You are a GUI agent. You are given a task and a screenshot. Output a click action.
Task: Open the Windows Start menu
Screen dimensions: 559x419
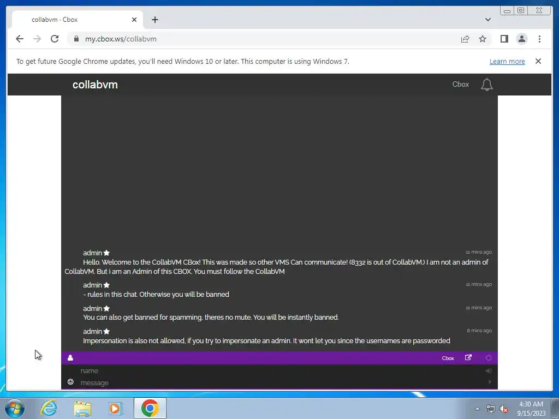tap(15, 408)
